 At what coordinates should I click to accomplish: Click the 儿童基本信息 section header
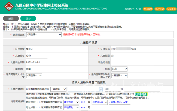point(88,42)
